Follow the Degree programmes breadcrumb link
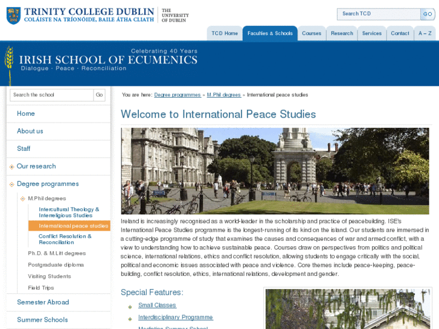439x329 pixels. [x=178, y=95]
